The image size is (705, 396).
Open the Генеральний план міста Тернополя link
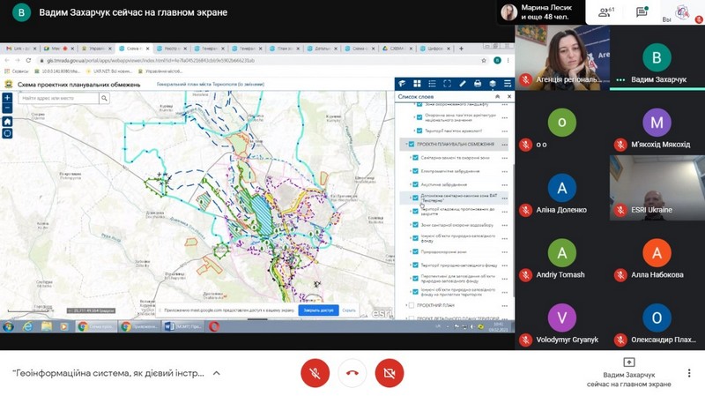click(x=211, y=84)
